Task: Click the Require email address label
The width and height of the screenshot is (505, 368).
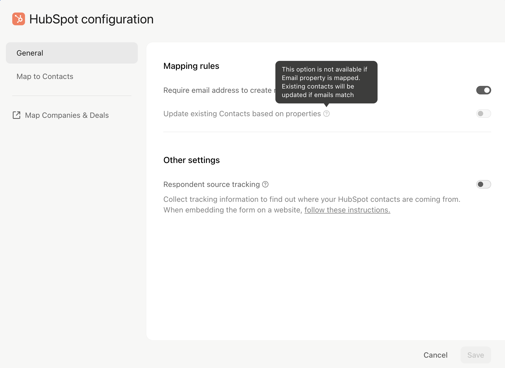Action: (219, 90)
